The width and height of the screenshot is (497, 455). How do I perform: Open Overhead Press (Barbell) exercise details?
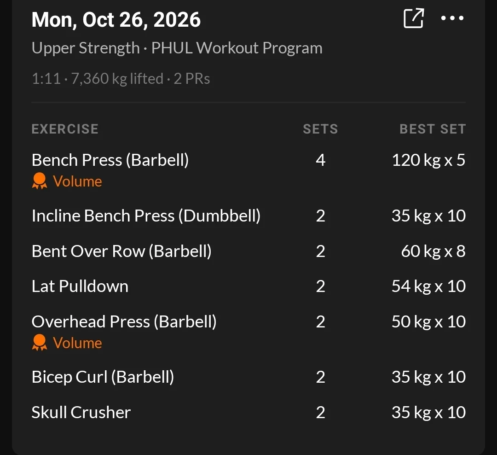(x=124, y=322)
